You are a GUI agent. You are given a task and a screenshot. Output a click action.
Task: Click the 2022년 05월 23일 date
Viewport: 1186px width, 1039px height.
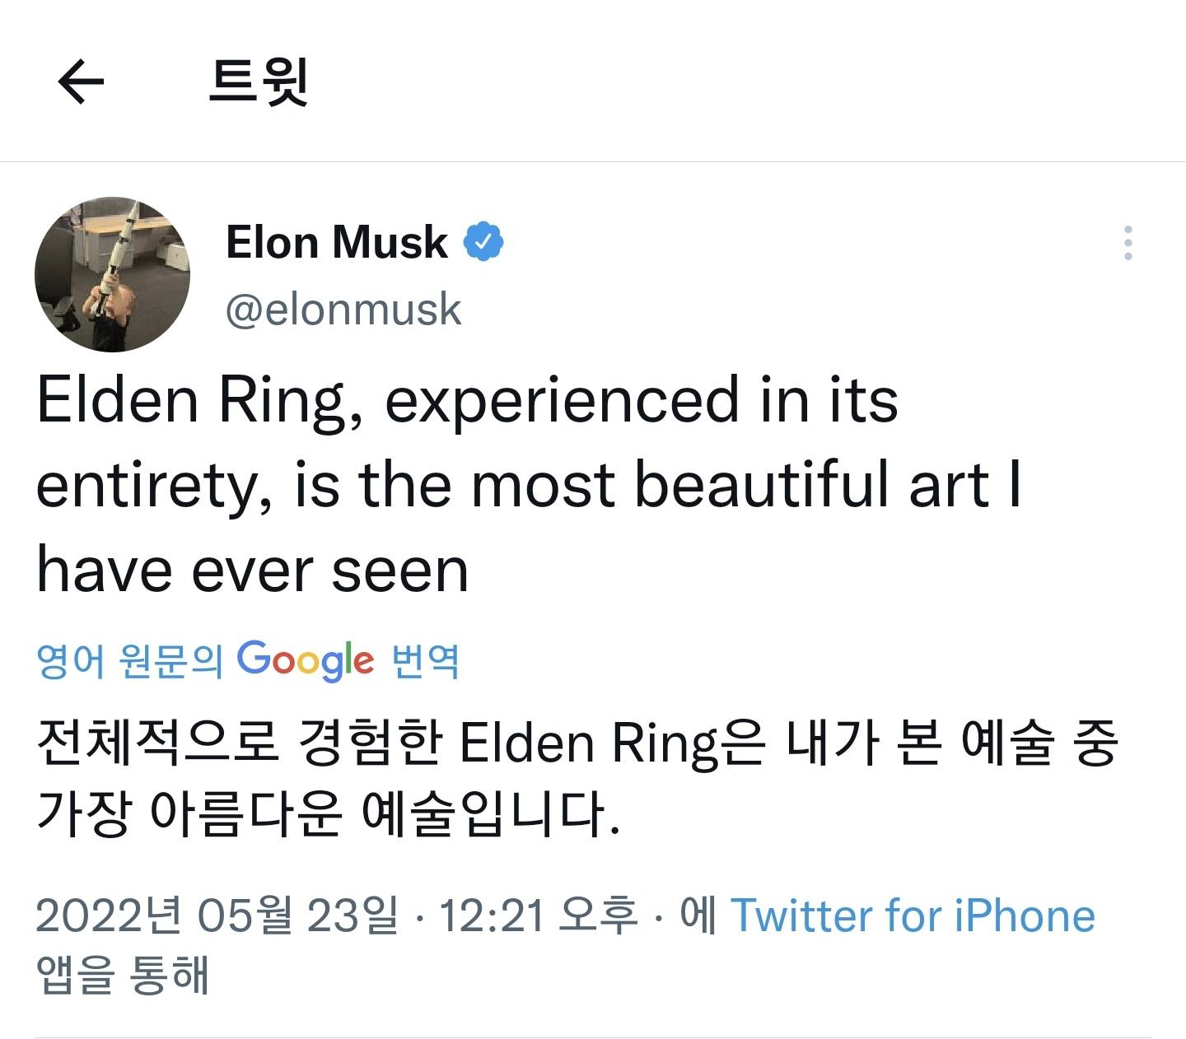click(x=216, y=916)
